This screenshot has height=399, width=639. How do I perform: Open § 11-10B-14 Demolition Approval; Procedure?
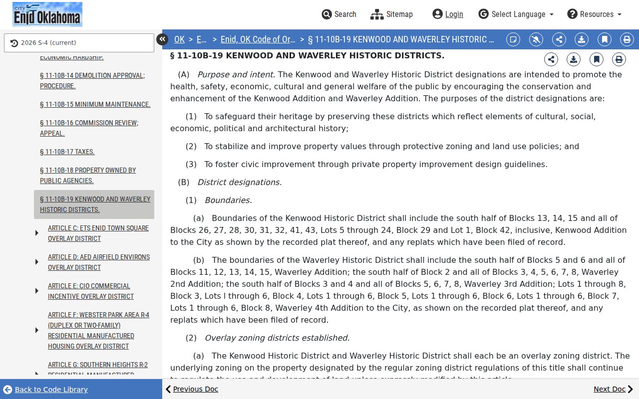(92, 81)
